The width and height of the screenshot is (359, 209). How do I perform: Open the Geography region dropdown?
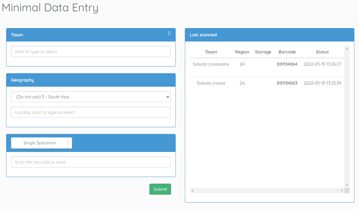click(91, 97)
